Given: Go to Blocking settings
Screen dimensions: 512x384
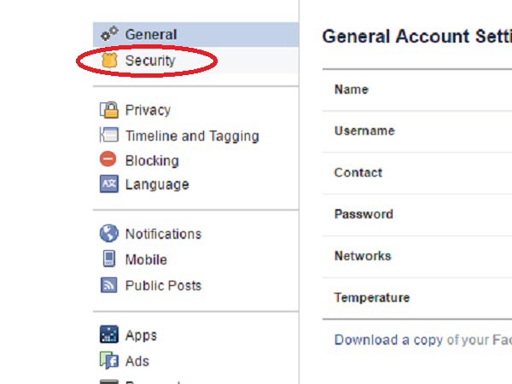Looking at the screenshot, I should tap(151, 160).
